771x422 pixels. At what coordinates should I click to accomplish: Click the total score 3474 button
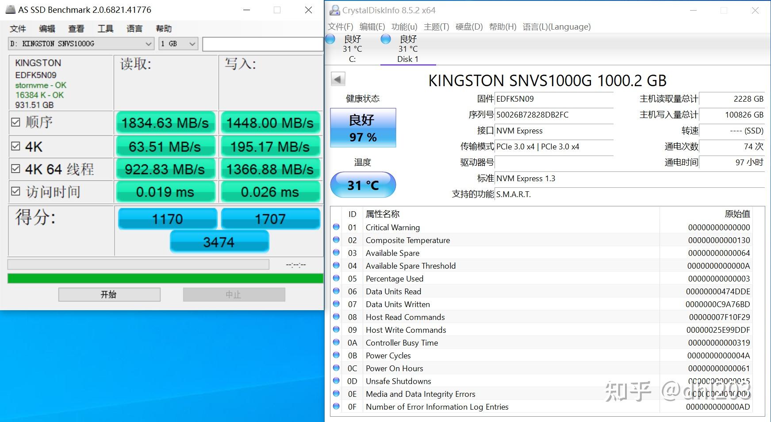tap(219, 242)
